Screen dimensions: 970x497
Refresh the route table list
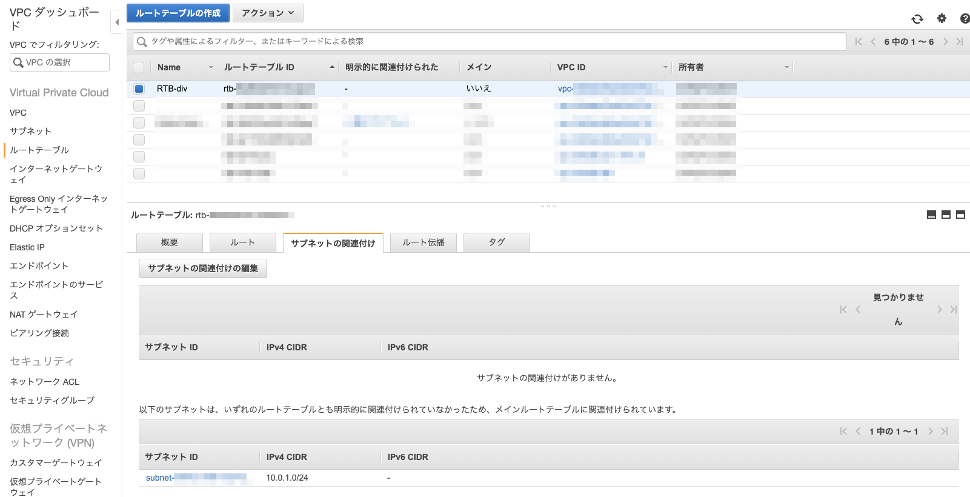click(917, 19)
